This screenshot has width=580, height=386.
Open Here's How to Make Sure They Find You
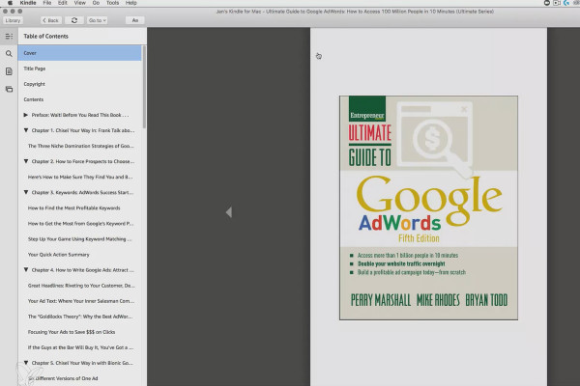[80, 177]
